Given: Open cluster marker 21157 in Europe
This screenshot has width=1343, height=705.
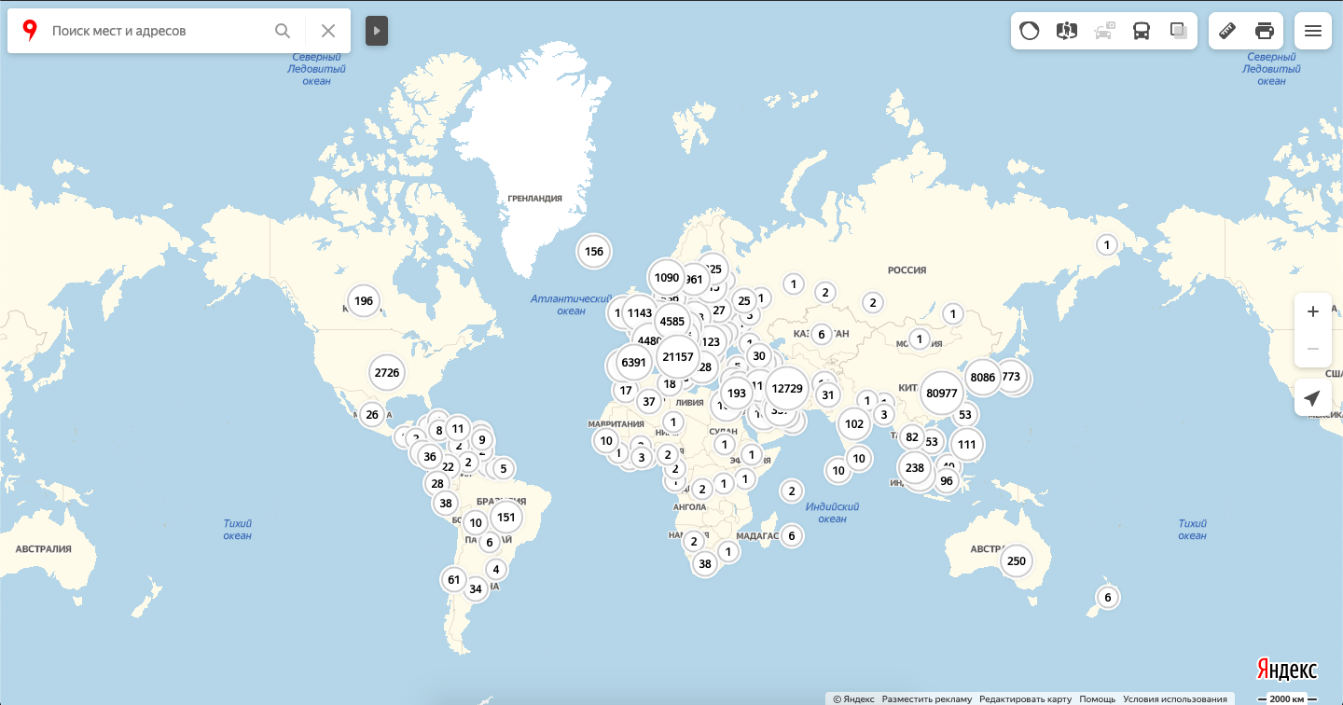Looking at the screenshot, I should 678,357.
